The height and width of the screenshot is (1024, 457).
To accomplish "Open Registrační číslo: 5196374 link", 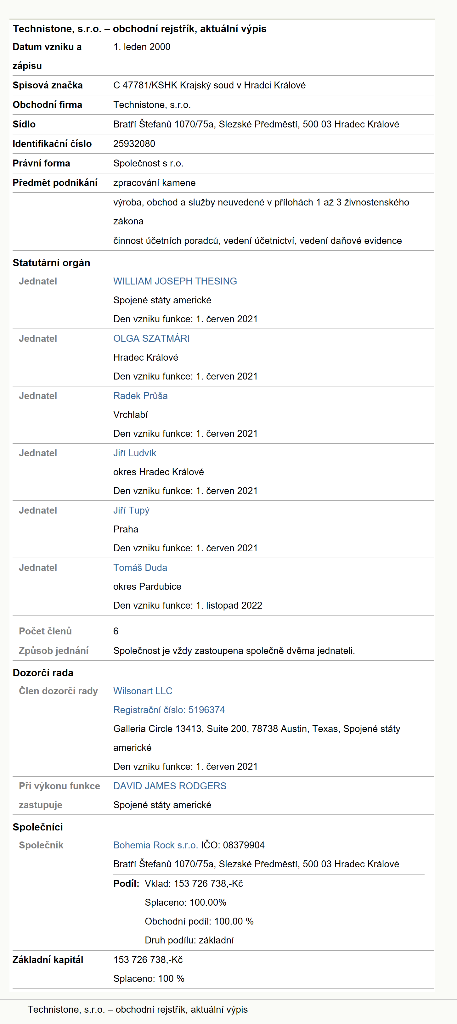I will tap(169, 710).
